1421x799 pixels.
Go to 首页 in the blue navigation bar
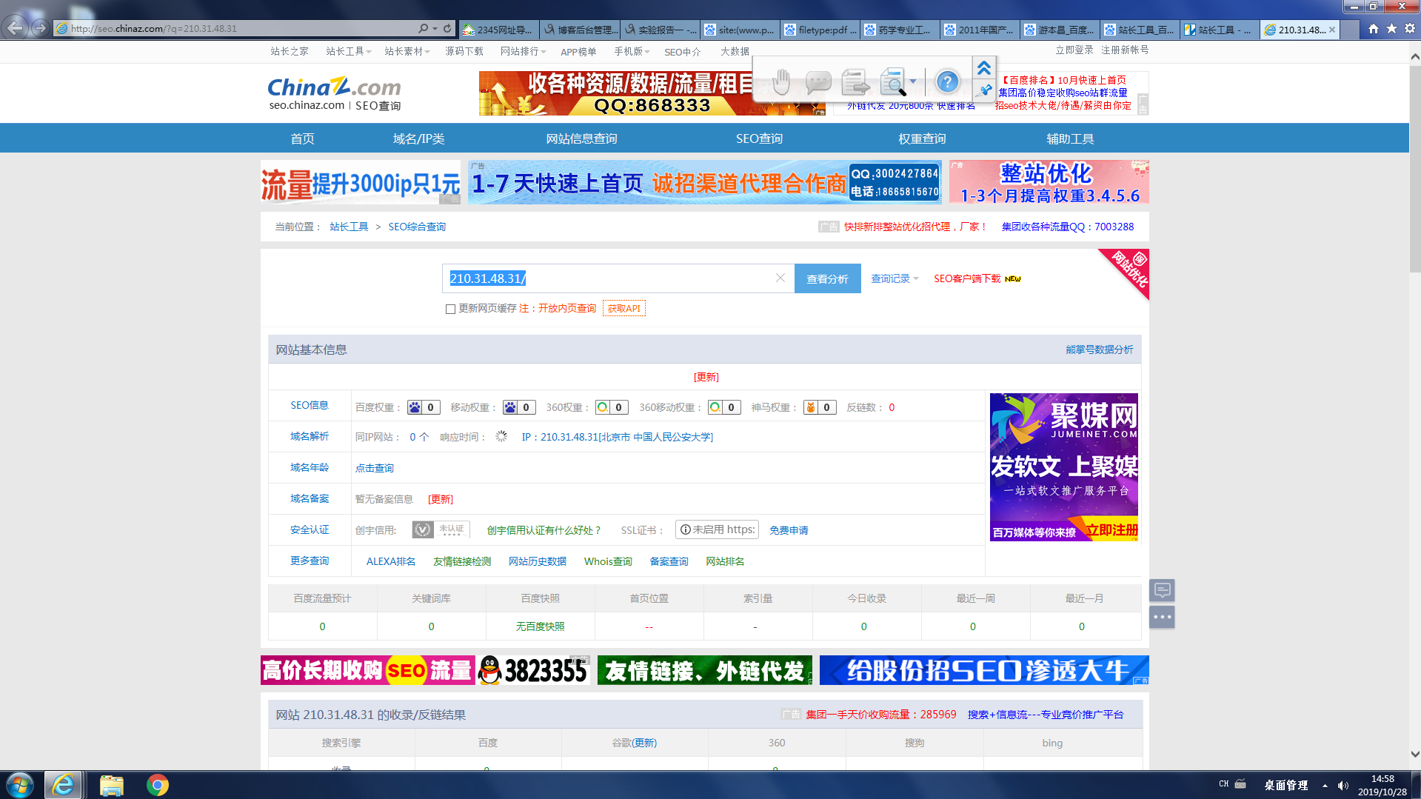click(x=302, y=138)
